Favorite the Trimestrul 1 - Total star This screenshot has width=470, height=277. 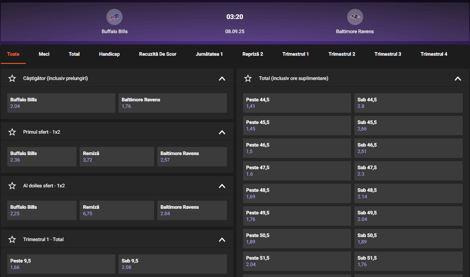tap(12, 239)
